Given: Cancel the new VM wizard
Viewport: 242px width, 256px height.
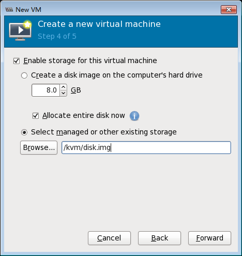Looking at the screenshot, I should point(109,238).
